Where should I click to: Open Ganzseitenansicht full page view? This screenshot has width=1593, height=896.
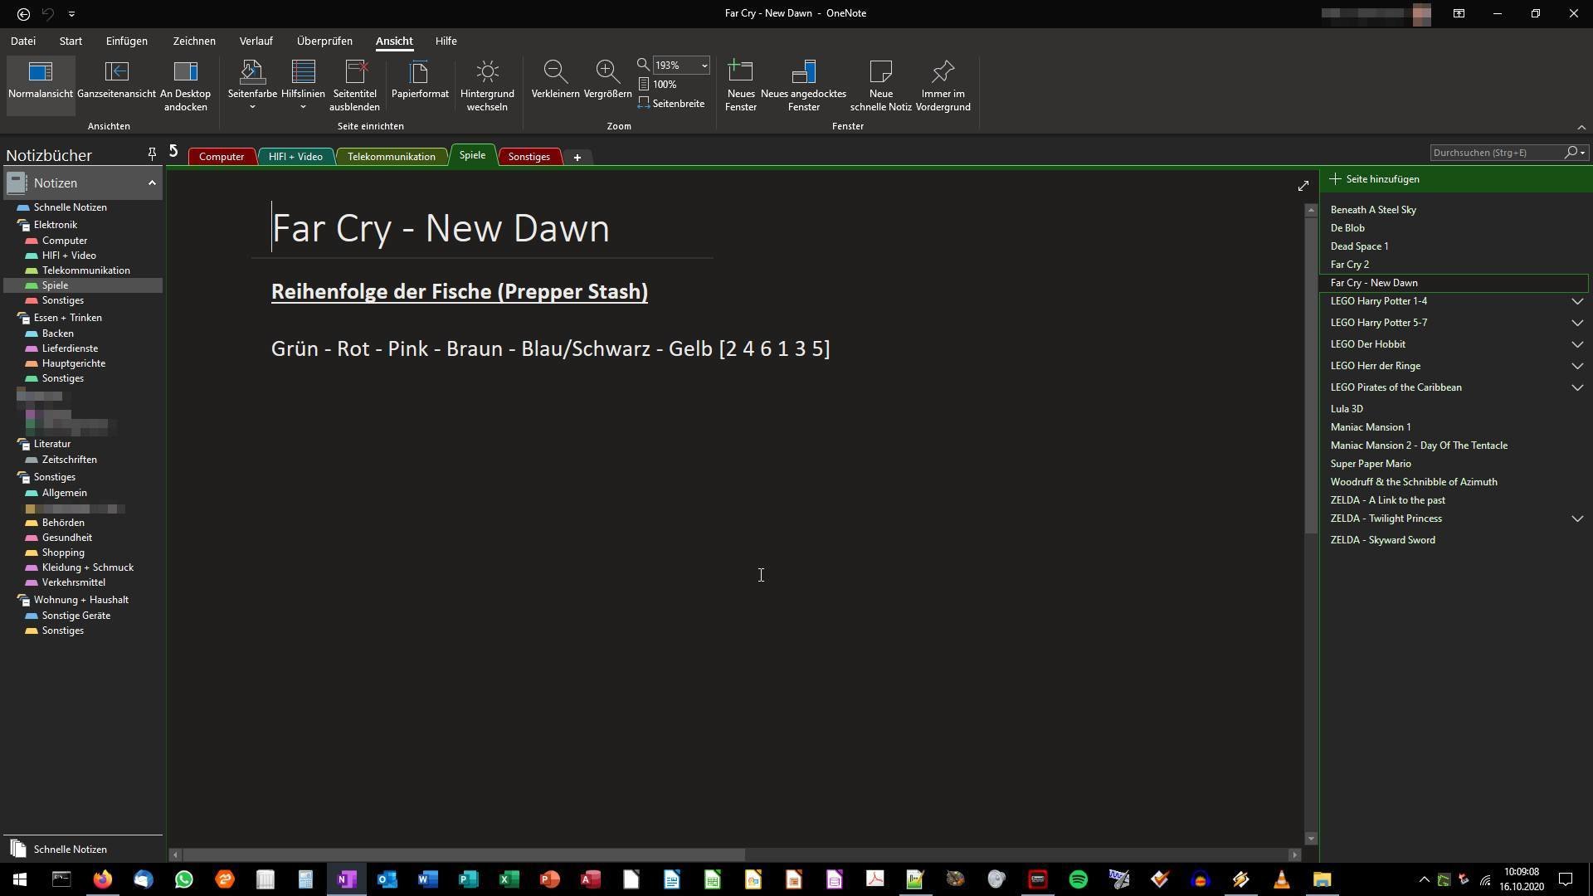[116, 80]
